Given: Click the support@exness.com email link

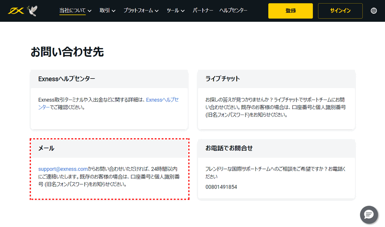Looking at the screenshot, I should 63,169.
